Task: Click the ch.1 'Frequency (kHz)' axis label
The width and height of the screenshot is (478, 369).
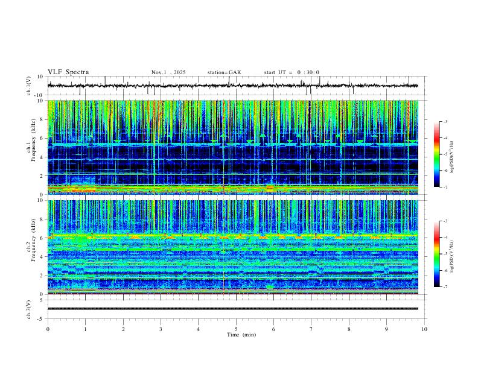Action: pyautogui.click(x=33, y=140)
